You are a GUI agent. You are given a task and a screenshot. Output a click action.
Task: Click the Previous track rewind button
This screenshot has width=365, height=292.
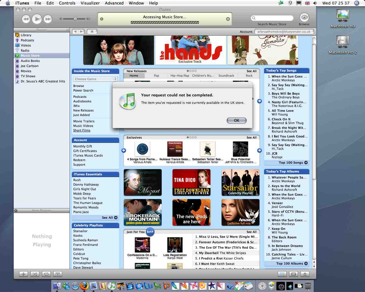[x=26, y=19]
